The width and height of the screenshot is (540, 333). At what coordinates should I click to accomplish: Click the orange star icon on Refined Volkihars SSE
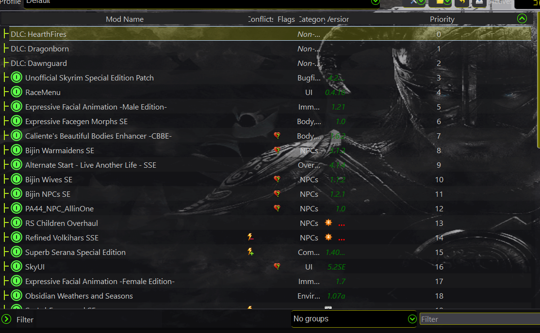pyautogui.click(x=328, y=237)
